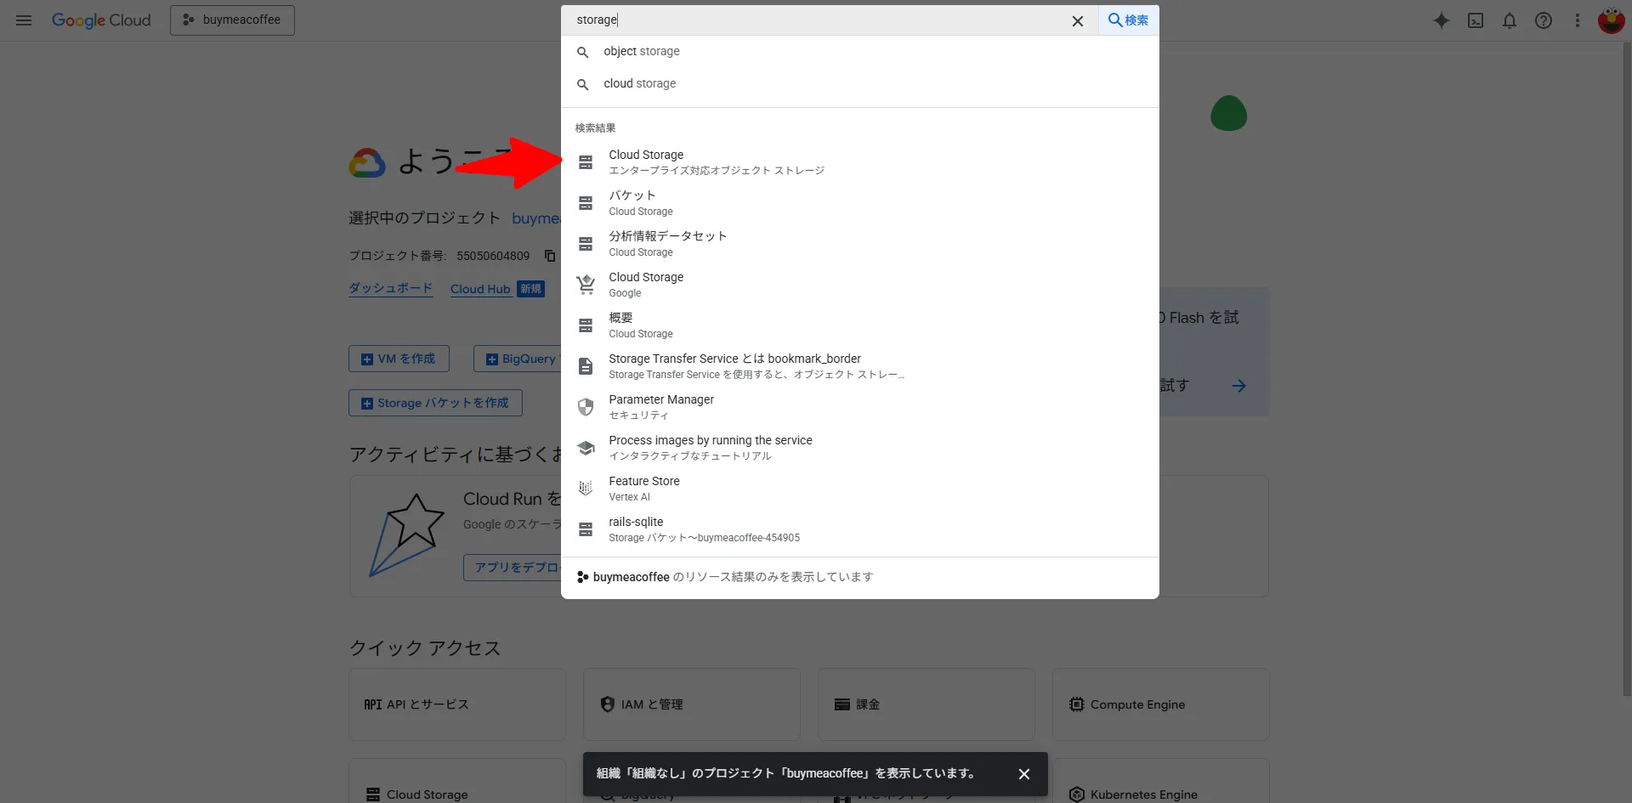Open the Cloud Shell terminal
The height and width of the screenshot is (803, 1632).
coord(1476,20)
